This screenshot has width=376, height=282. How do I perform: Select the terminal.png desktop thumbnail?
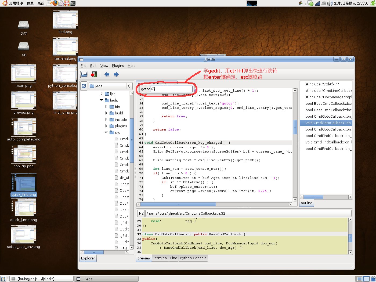(65, 47)
